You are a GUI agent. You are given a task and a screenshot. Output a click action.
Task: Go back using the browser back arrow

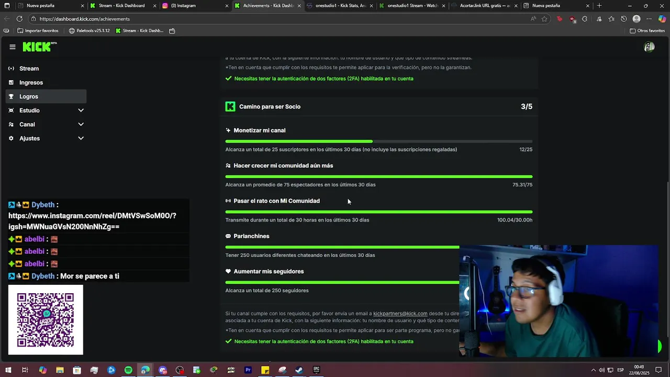point(7,19)
